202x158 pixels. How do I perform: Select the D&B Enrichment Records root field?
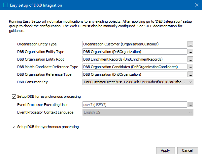point(134,59)
